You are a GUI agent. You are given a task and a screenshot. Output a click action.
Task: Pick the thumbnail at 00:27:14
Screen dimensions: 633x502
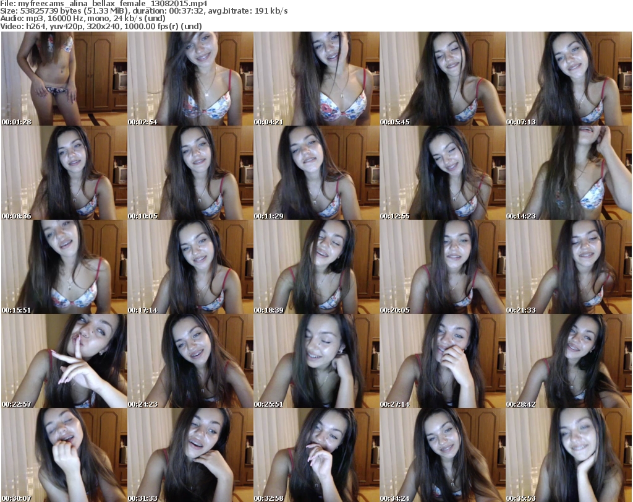point(443,361)
